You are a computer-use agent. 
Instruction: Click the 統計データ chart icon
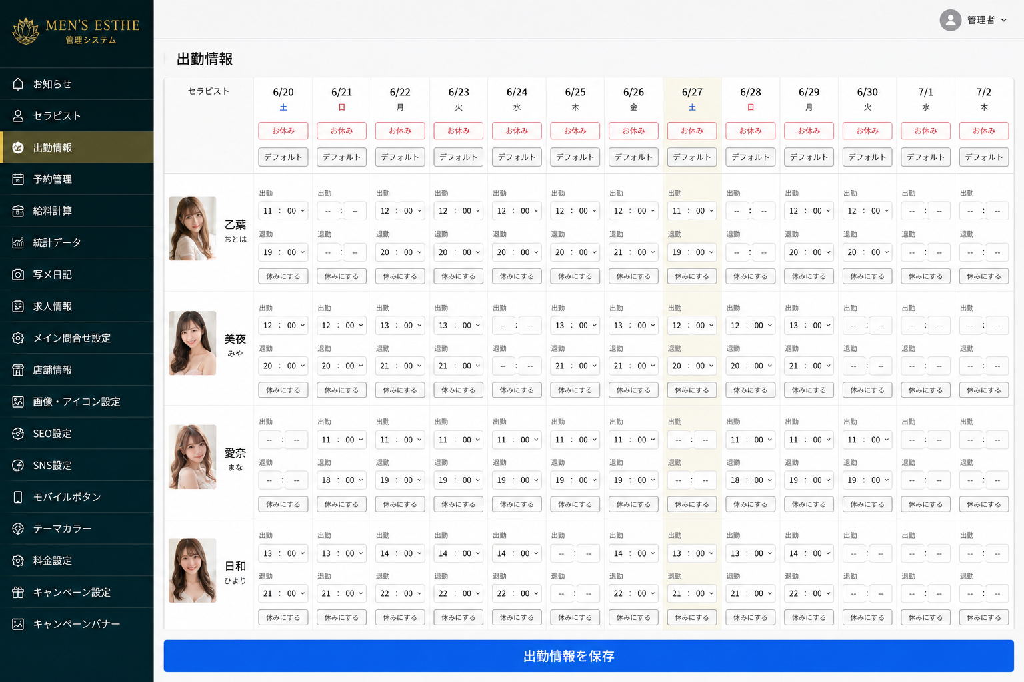[x=18, y=242]
